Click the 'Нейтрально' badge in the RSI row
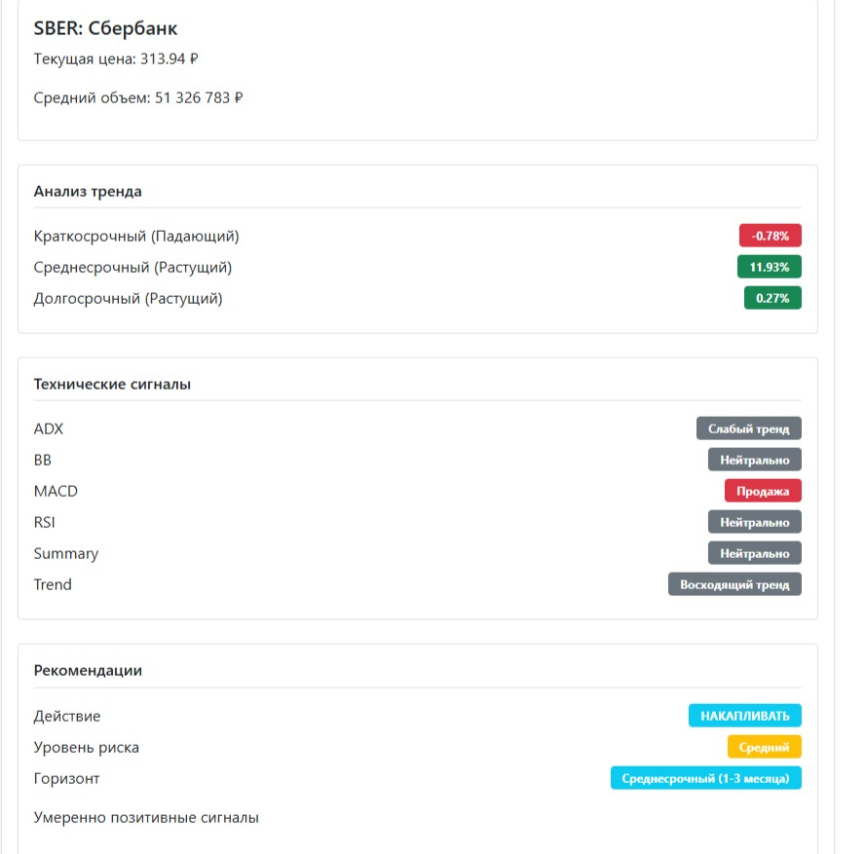The height and width of the screenshot is (854, 866). [754, 522]
